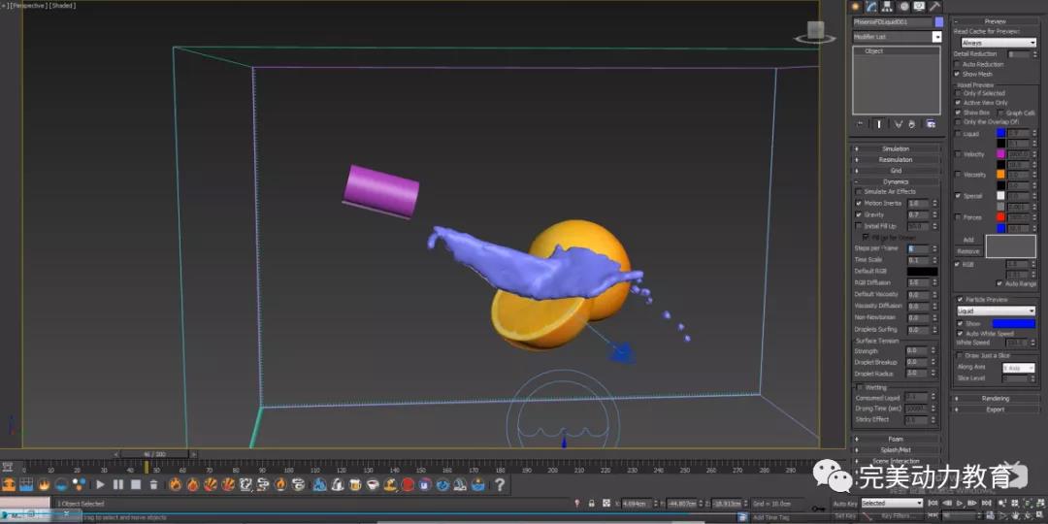Screen dimensions: 1048x524
Task: Click the Add button in Voxel Preview
Action: pyautogui.click(x=967, y=240)
